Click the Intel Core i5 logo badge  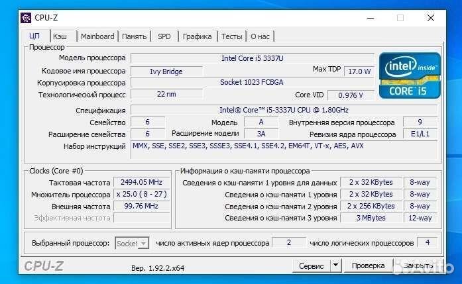coord(410,75)
